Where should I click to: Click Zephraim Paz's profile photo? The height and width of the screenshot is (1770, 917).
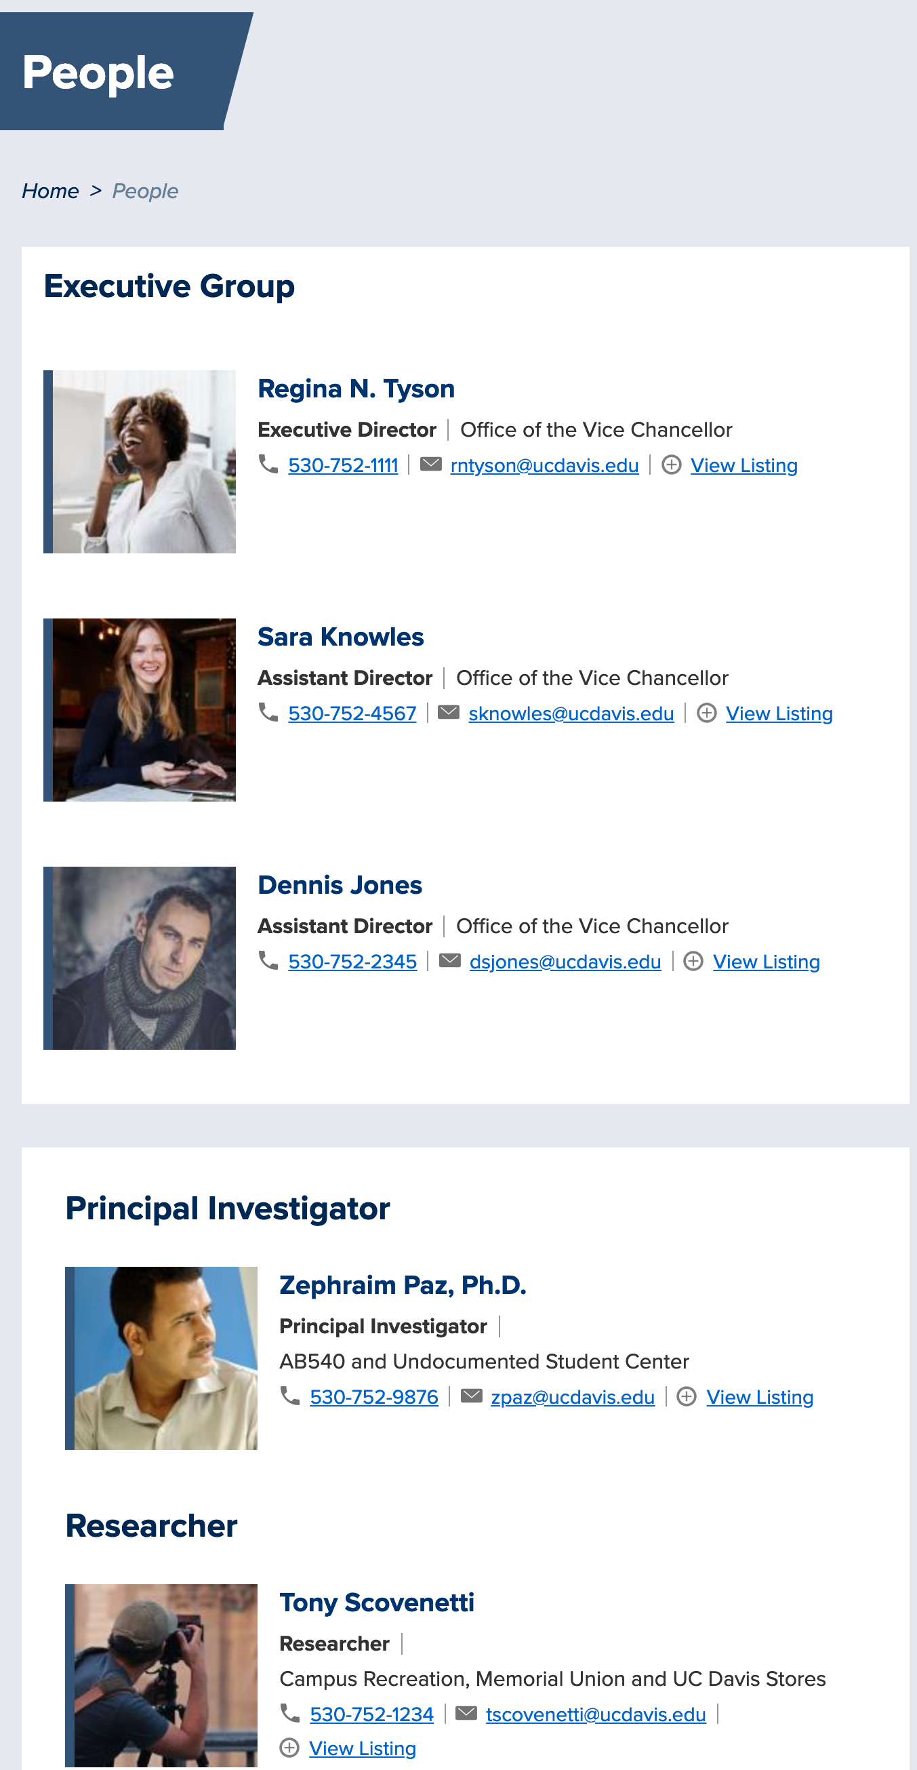click(x=165, y=1358)
